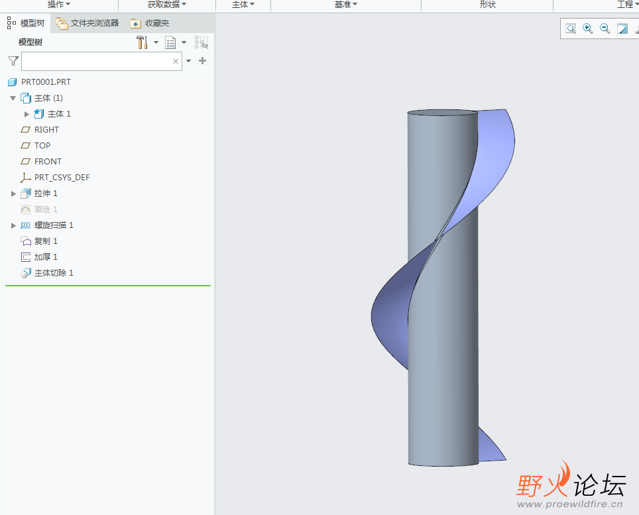Add a new filter with plus icon
639x515 pixels.
pyautogui.click(x=203, y=61)
